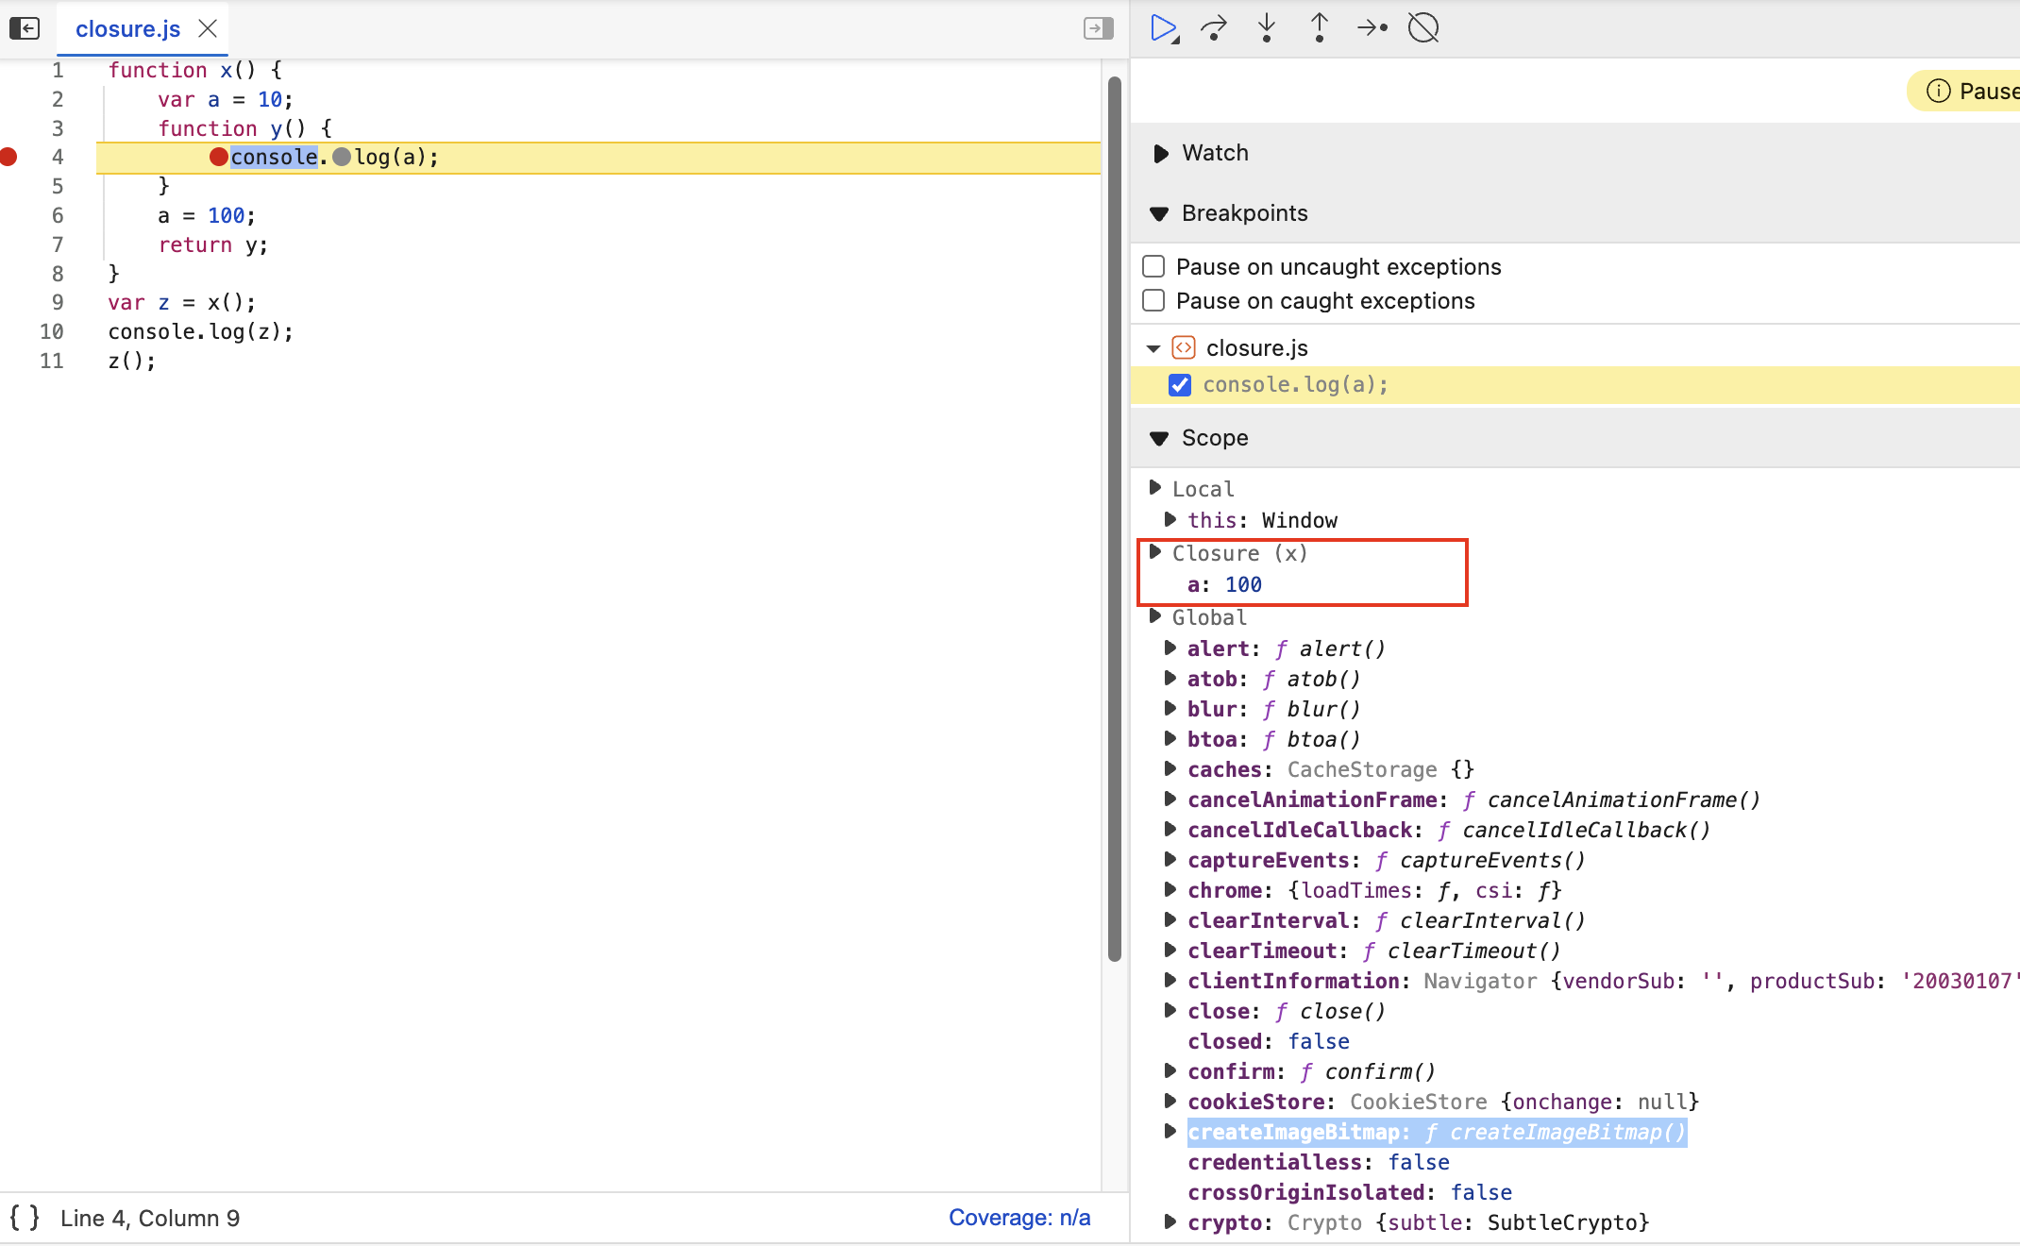The height and width of the screenshot is (1246, 2020).
Task: Toggle the file navigator sidebar icon
Action: [25, 28]
